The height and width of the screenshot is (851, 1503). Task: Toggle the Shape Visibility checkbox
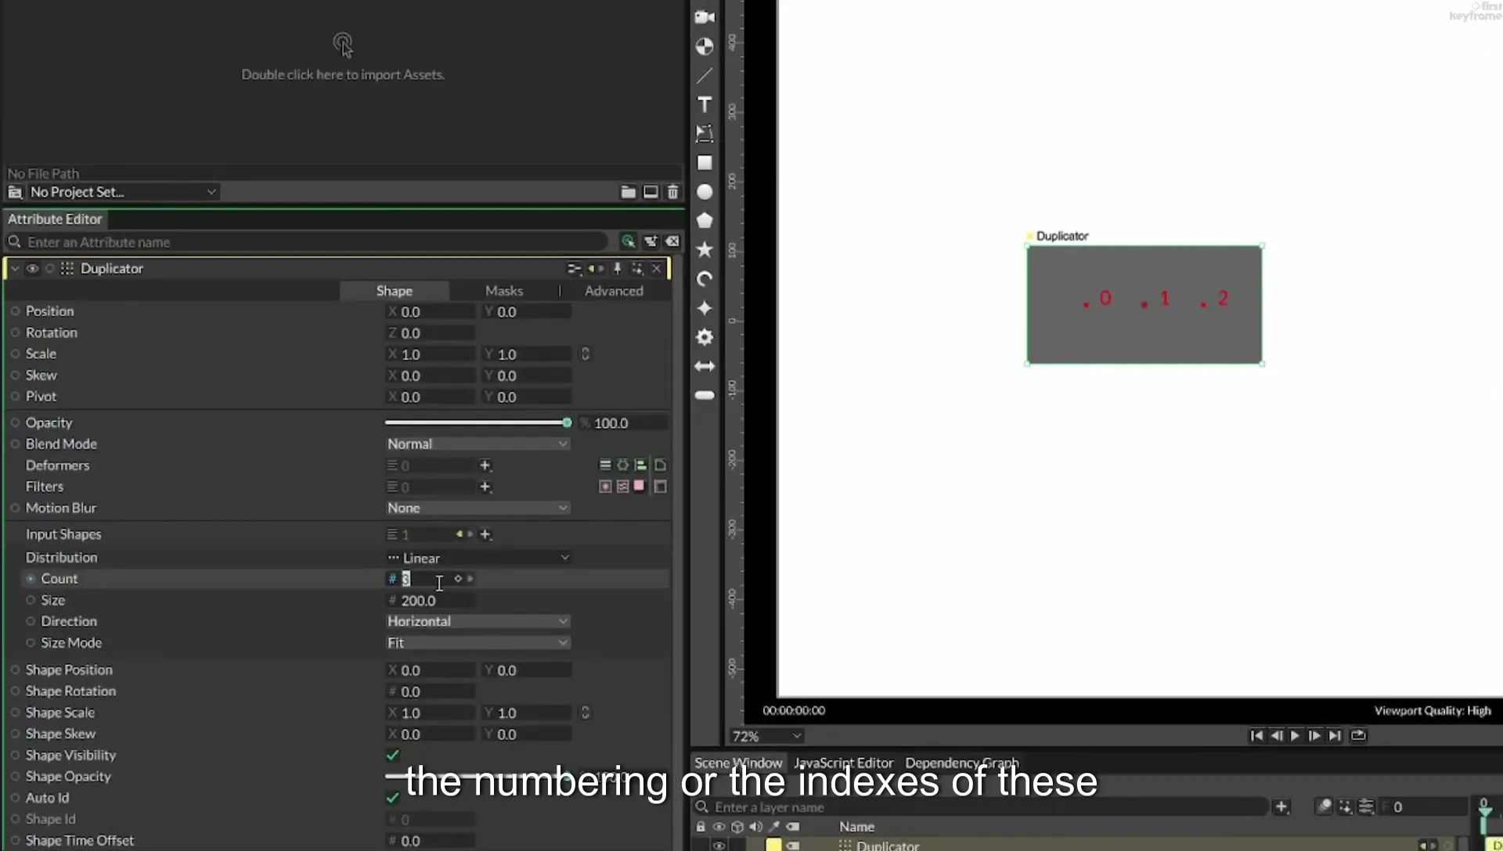[393, 755]
